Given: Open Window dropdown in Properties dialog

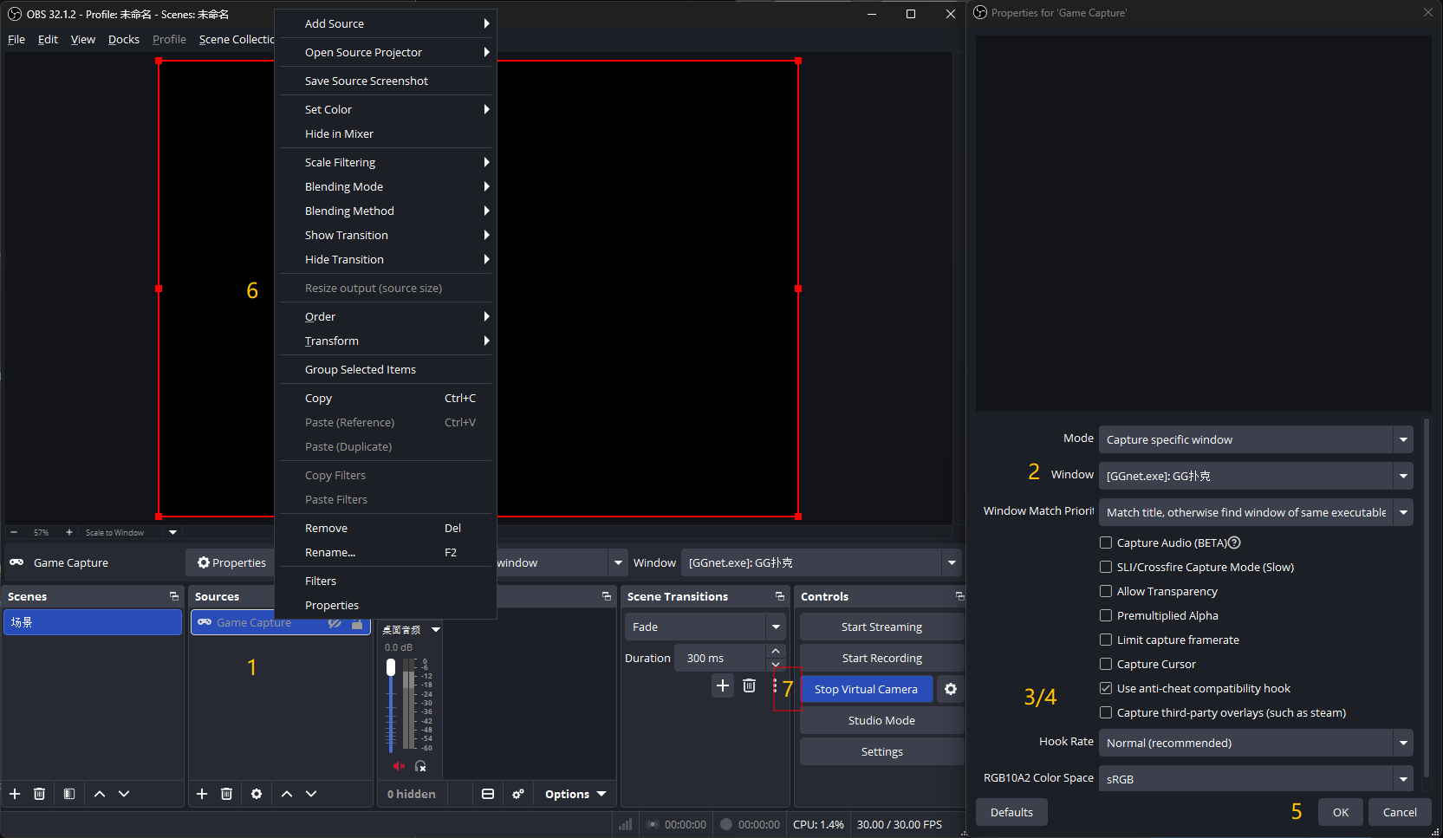Looking at the screenshot, I should pyautogui.click(x=1256, y=476).
